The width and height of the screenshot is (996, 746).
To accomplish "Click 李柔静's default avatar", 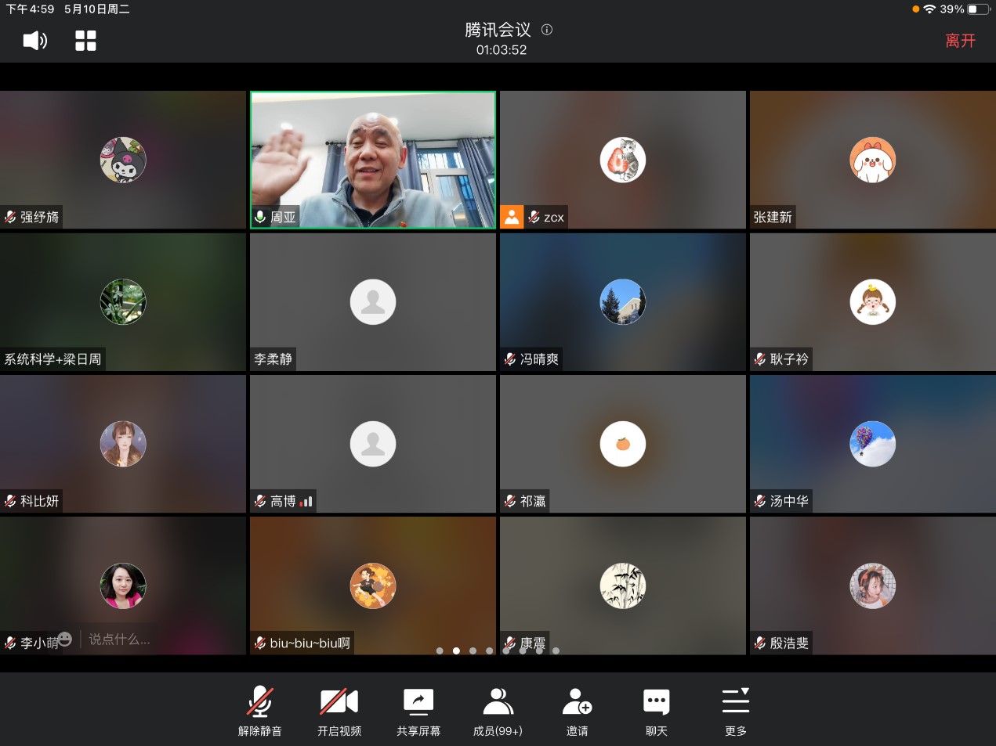I will (x=373, y=302).
